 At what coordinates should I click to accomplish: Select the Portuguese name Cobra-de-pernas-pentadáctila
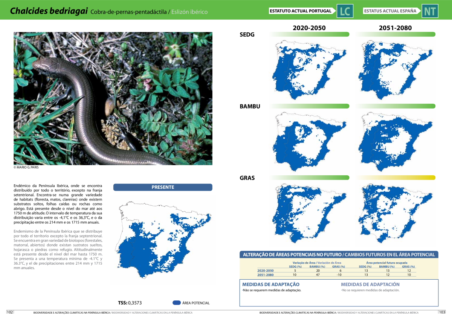point(128,12)
